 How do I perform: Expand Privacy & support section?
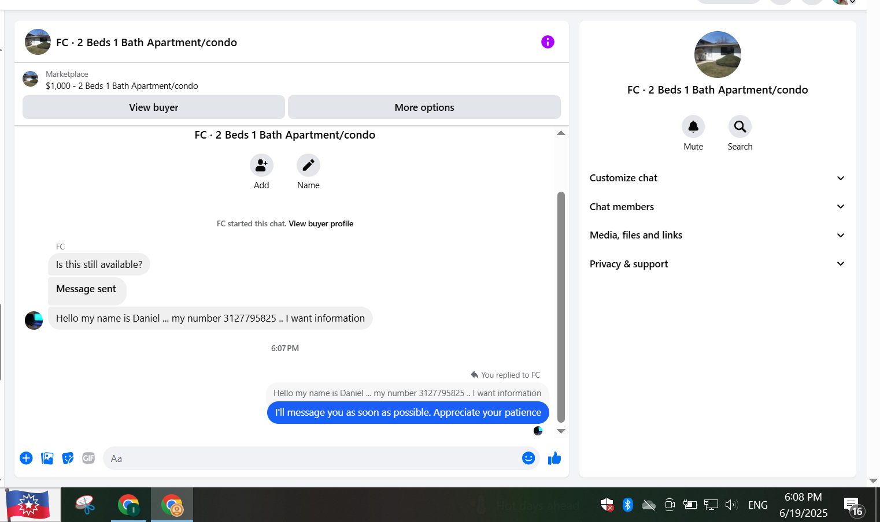pyautogui.click(x=718, y=264)
